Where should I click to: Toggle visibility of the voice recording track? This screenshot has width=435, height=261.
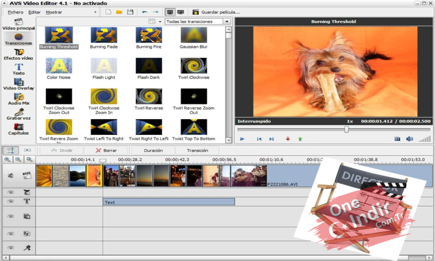coord(11,248)
